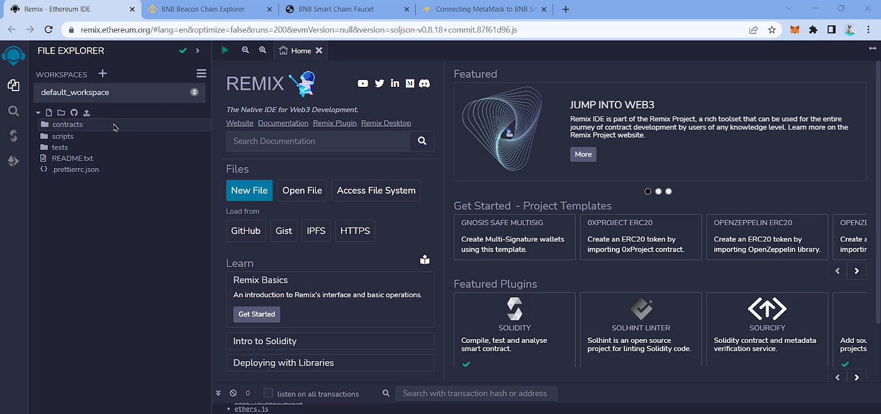Screen dimensions: 881x414
Task: Open the default_workspace dropdown
Action: point(120,92)
